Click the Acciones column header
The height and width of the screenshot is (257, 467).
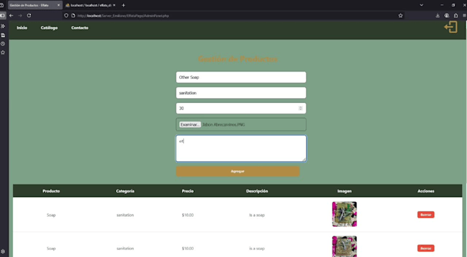[426, 191]
